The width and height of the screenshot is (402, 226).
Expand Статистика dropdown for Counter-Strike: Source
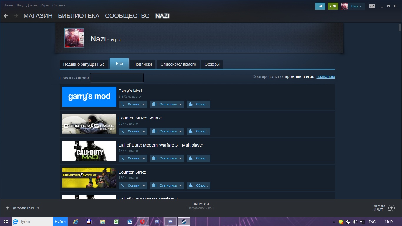167,131
